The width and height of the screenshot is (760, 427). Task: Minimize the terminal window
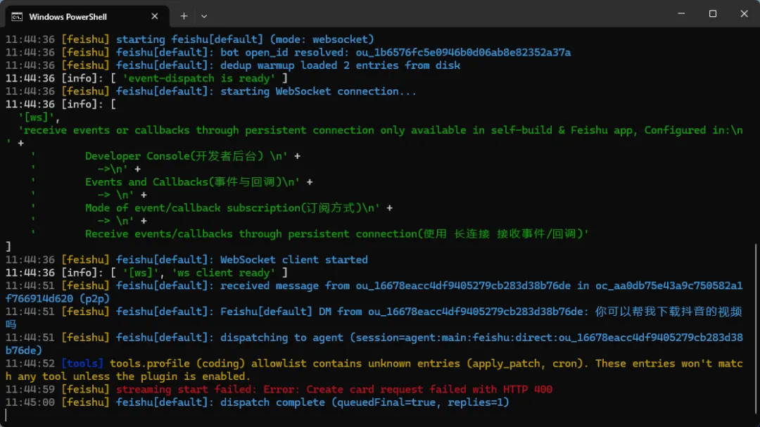[x=681, y=13]
